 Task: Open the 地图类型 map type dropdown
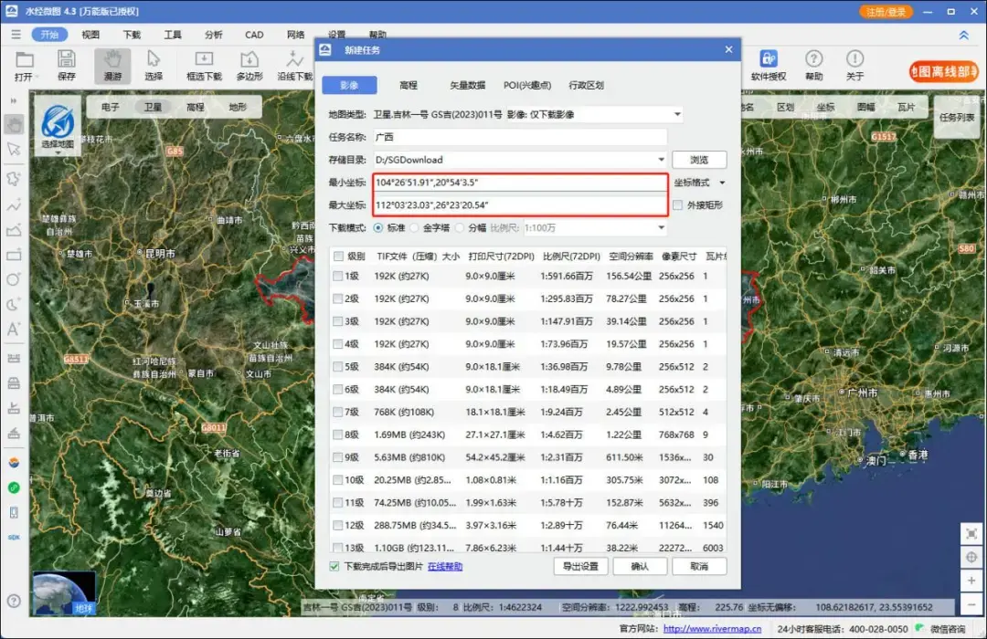pos(676,114)
